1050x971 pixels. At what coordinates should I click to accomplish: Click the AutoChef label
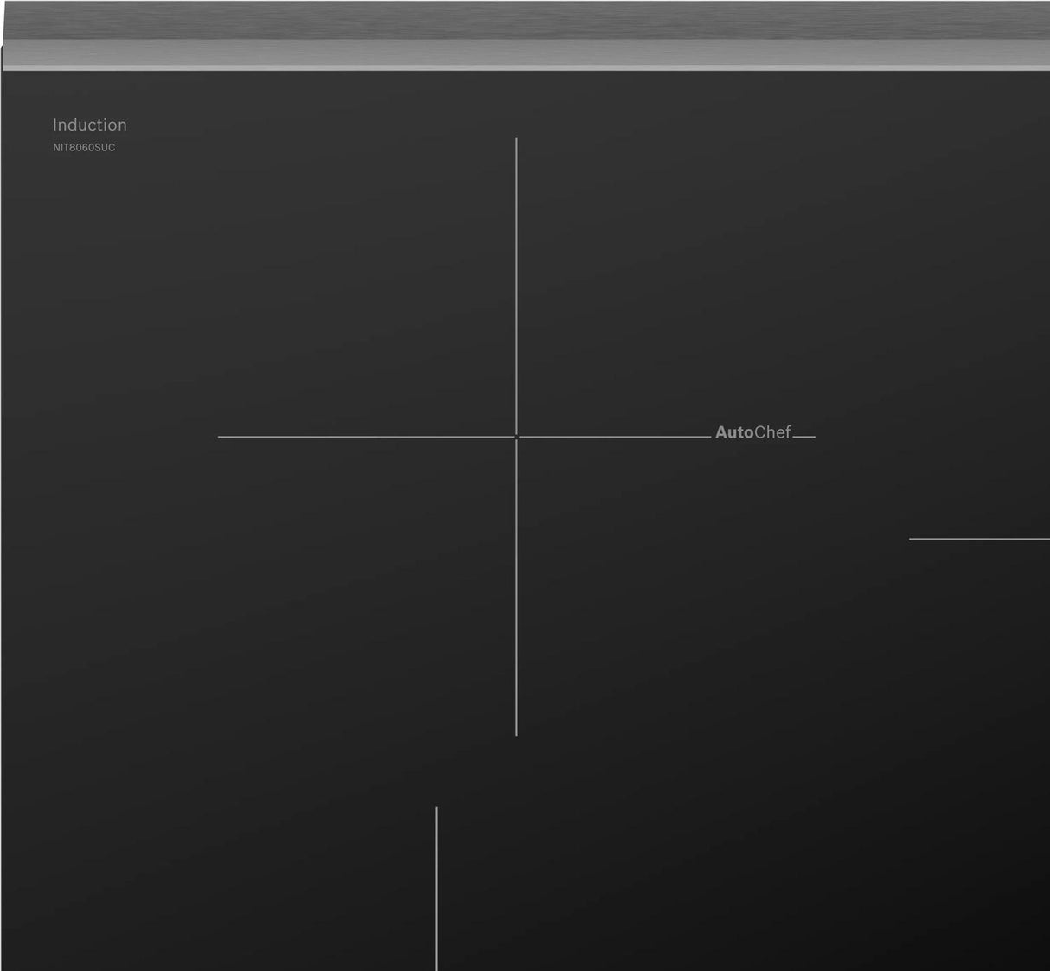752,432
